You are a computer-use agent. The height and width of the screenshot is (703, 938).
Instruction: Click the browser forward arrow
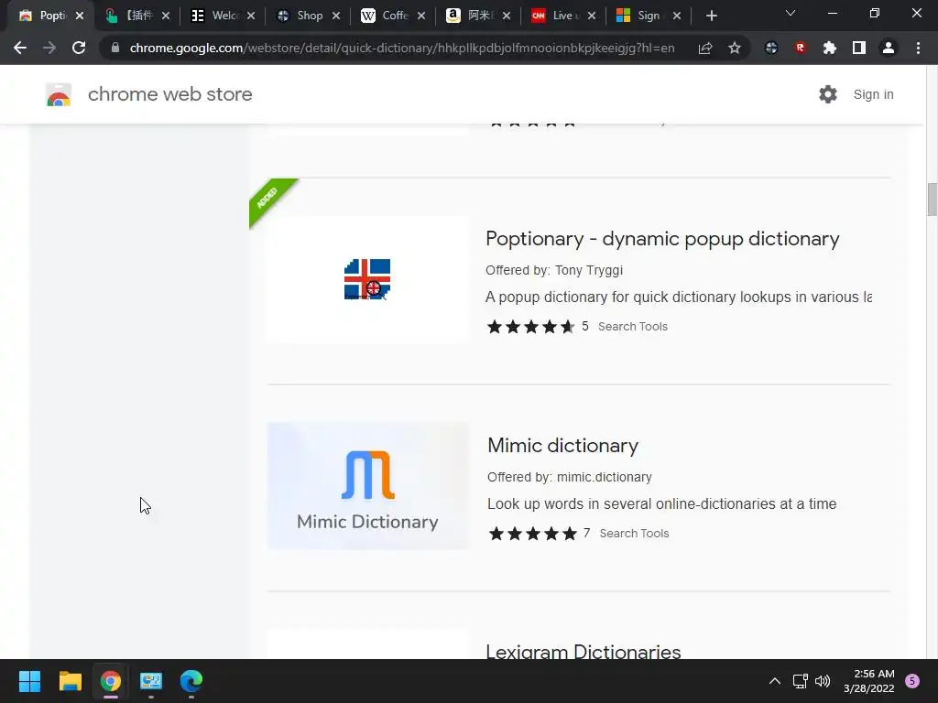[49, 48]
